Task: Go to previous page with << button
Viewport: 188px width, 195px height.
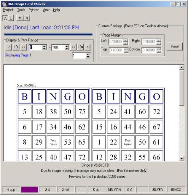Action: pos(24,47)
